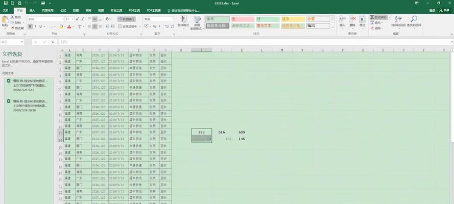Toggle right horizontal alignment
454x204 pixels.
click(x=100, y=27)
